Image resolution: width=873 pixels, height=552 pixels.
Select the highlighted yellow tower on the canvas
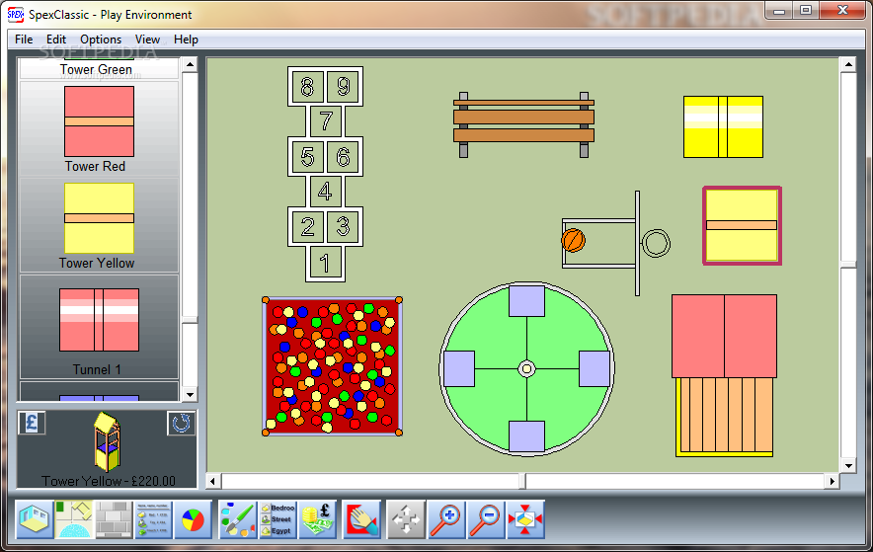(x=743, y=225)
